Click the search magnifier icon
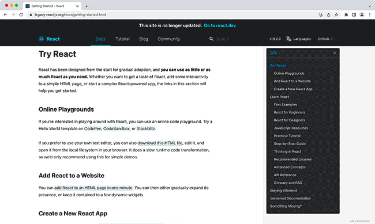This screenshot has height=224, width=375. (211, 39)
